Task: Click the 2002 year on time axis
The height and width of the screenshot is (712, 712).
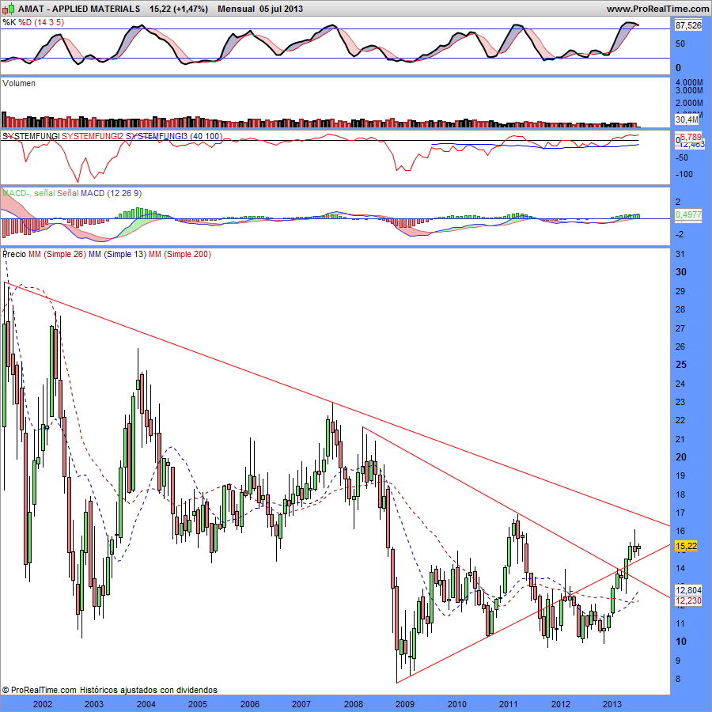Action: click(43, 704)
